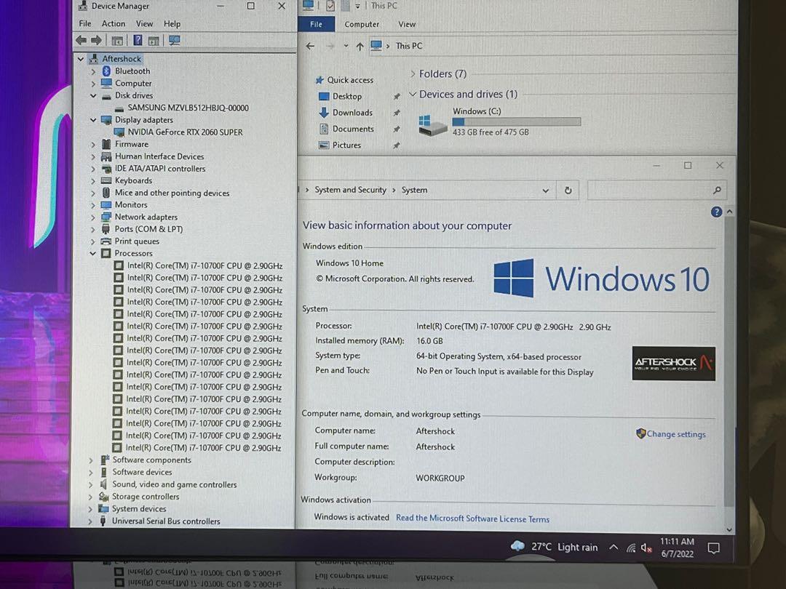The image size is (786, 589).
Task: Open the notification center icon on taskbar
Action: click(713, 548)
